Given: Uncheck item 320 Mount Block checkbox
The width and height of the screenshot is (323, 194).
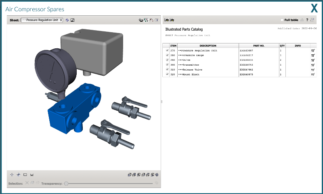Looking at the screenshot, I should click(x=167, y=74).
